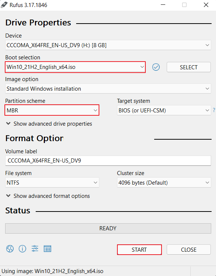Open the Partition scheme MBR dropdown

coord(52,111)
